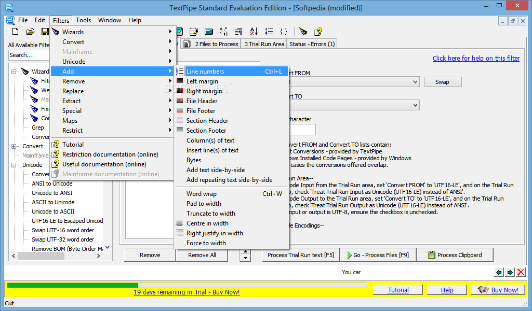Image resolution: width=532 pixels, height=311 pixels.
Task: Click the teal keyboard toolbar icon
Action: [x=209, y=32]
